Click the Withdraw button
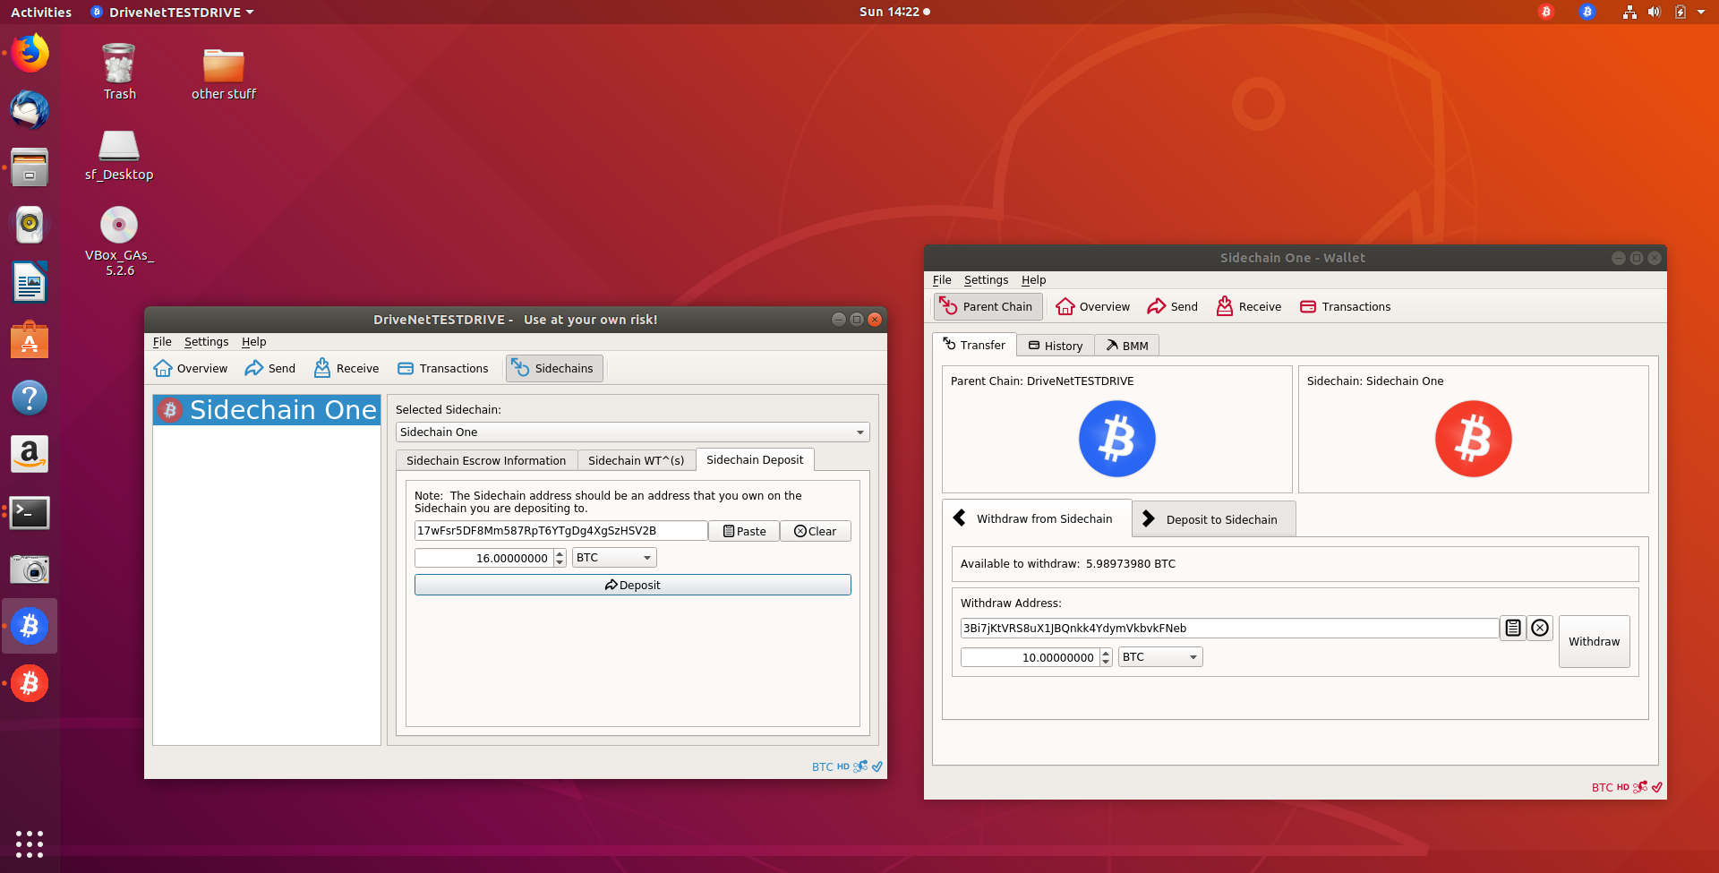Image resolution: width=1719 pixels, height=873 pixels. coord(1594,641)
